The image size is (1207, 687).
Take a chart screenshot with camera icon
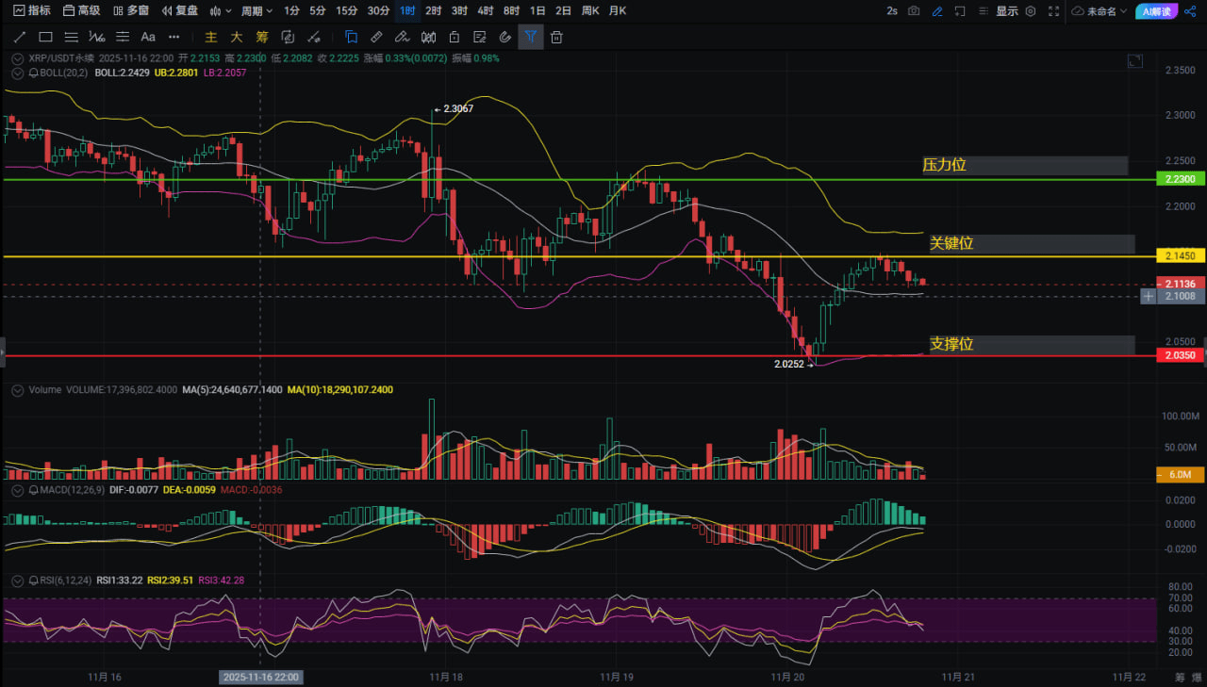914,11
